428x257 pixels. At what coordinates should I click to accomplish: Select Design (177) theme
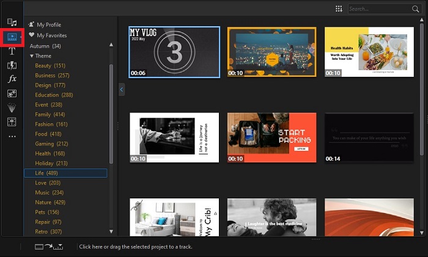tap(50, 85)
